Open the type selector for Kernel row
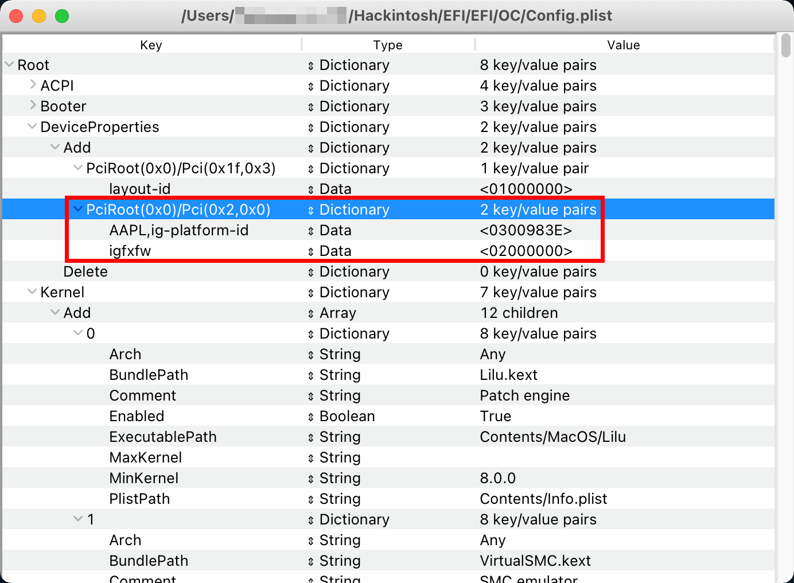The width and height of the screenshot is (794, 583). pyautogui.click(x=310, y=293)
